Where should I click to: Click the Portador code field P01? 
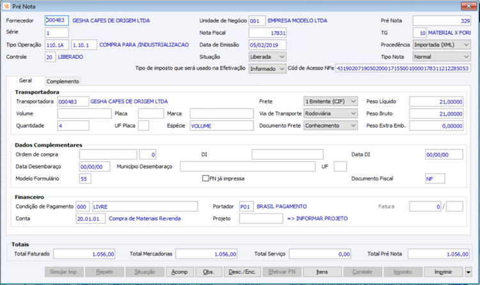(x=246, y=206)
